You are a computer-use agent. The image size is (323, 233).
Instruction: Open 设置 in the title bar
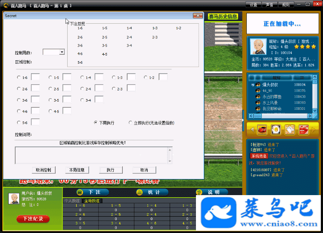[254, 5]
